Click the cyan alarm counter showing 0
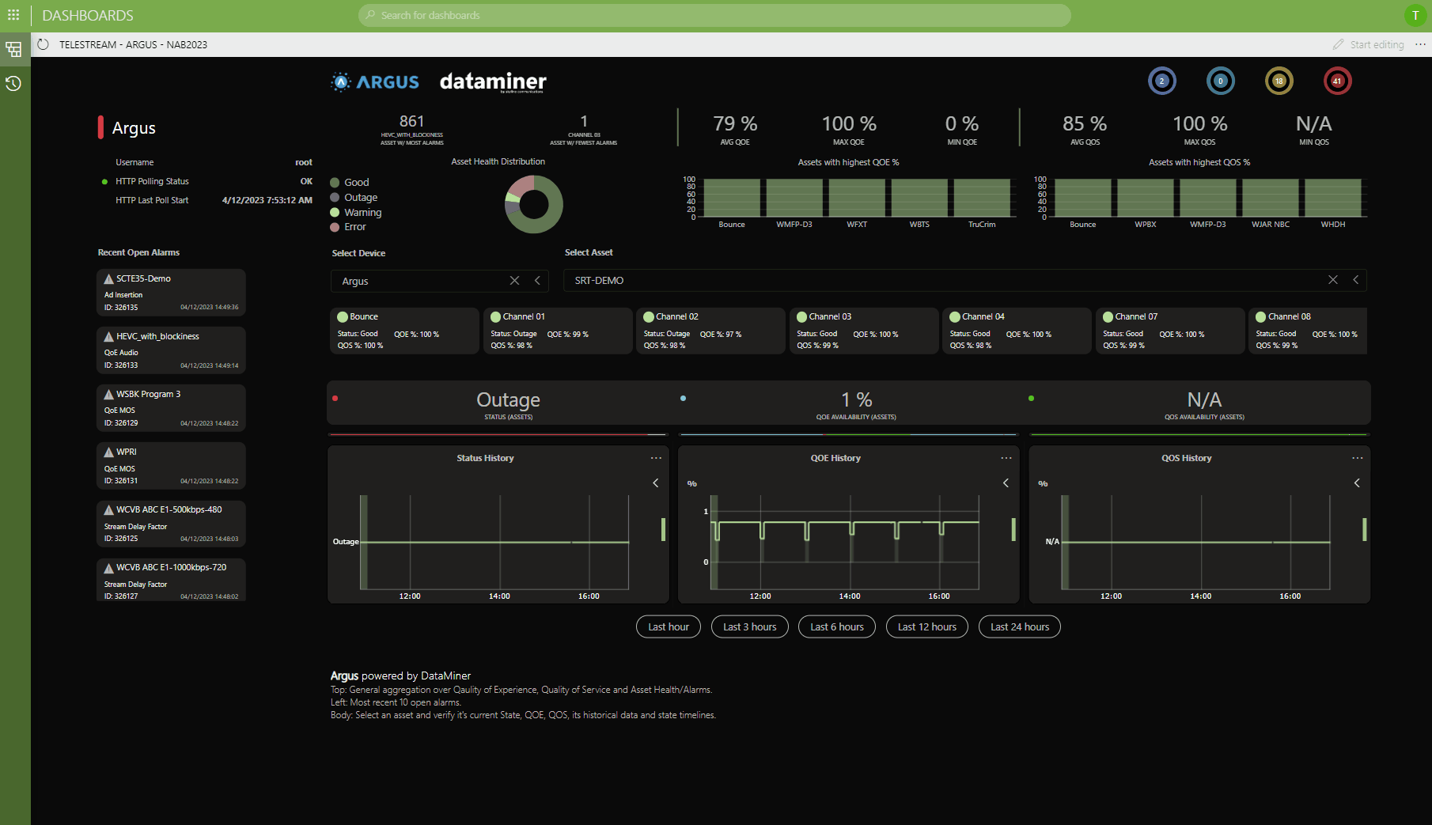1432x825 pixels. 1221,81
